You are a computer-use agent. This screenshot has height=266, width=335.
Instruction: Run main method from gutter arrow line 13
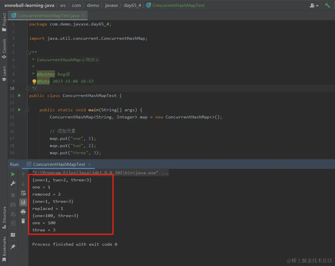coord(19,110)
